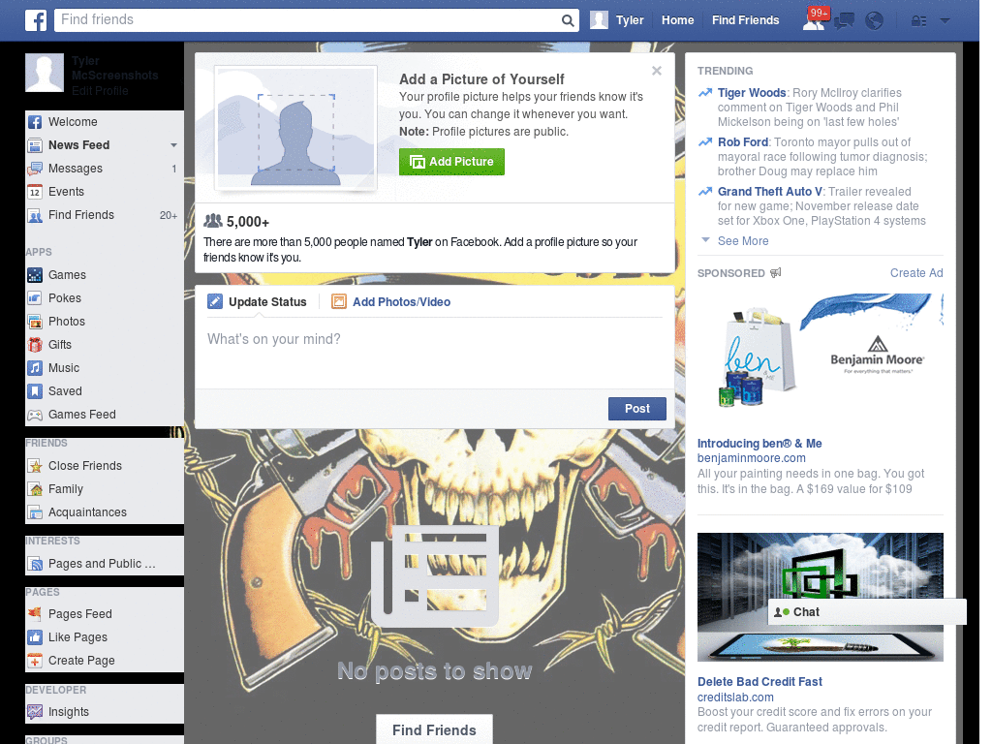The height and width of the screenshot is (744, 992).
Task: Click the Find Friends sidebar icon
Action: coord(35,216)
